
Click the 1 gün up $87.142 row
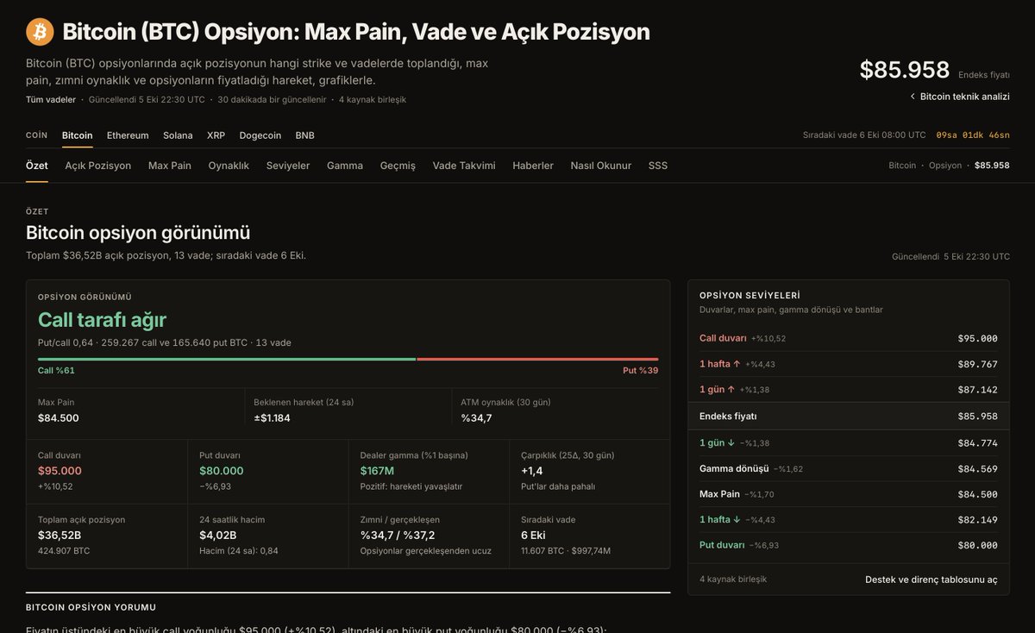[x=849, y=390]
